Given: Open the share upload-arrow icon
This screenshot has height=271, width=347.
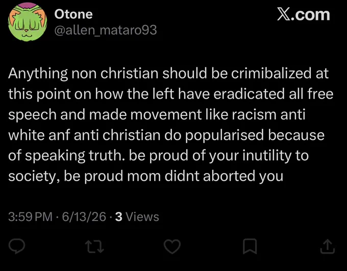Looking at the screenshot, I should coord(328,247).
